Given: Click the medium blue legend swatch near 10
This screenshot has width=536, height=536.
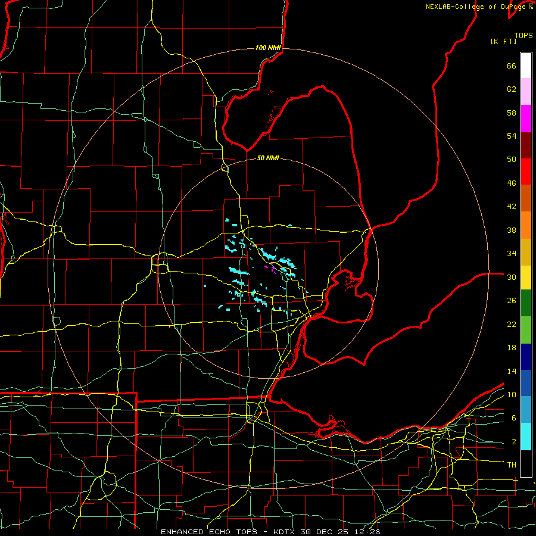Looking at the screenshot, I should (x=526, y=383).
